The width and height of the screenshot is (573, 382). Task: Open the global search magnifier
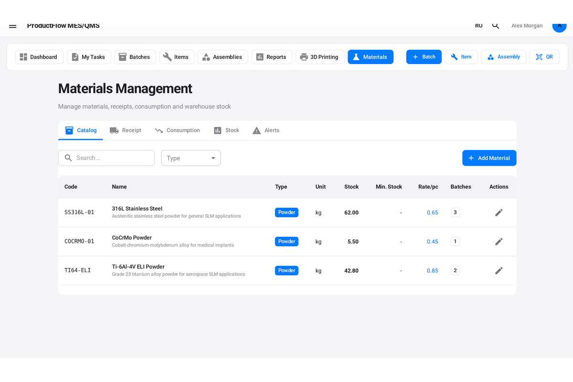[496, 25]
